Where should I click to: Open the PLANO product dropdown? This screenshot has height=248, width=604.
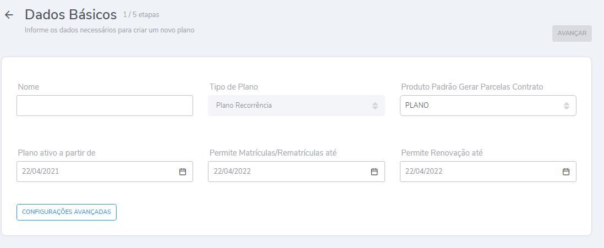(479, 106)
